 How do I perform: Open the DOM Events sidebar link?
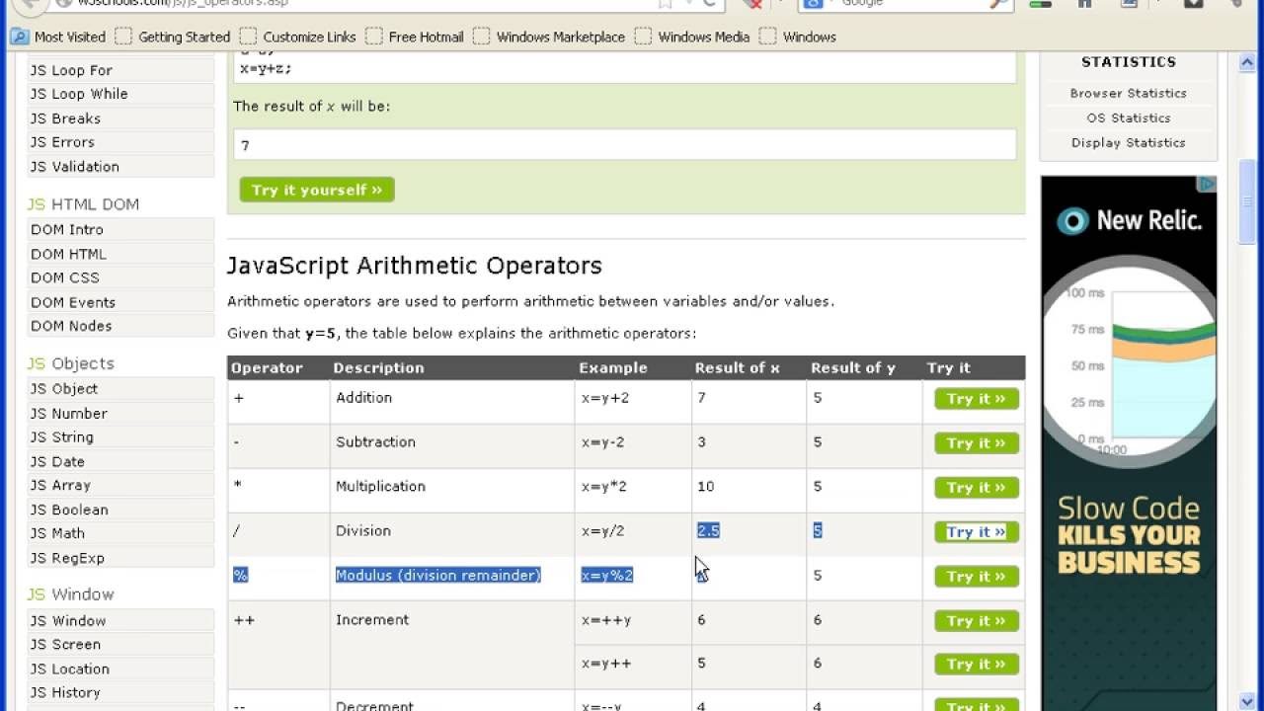point(120,302)
